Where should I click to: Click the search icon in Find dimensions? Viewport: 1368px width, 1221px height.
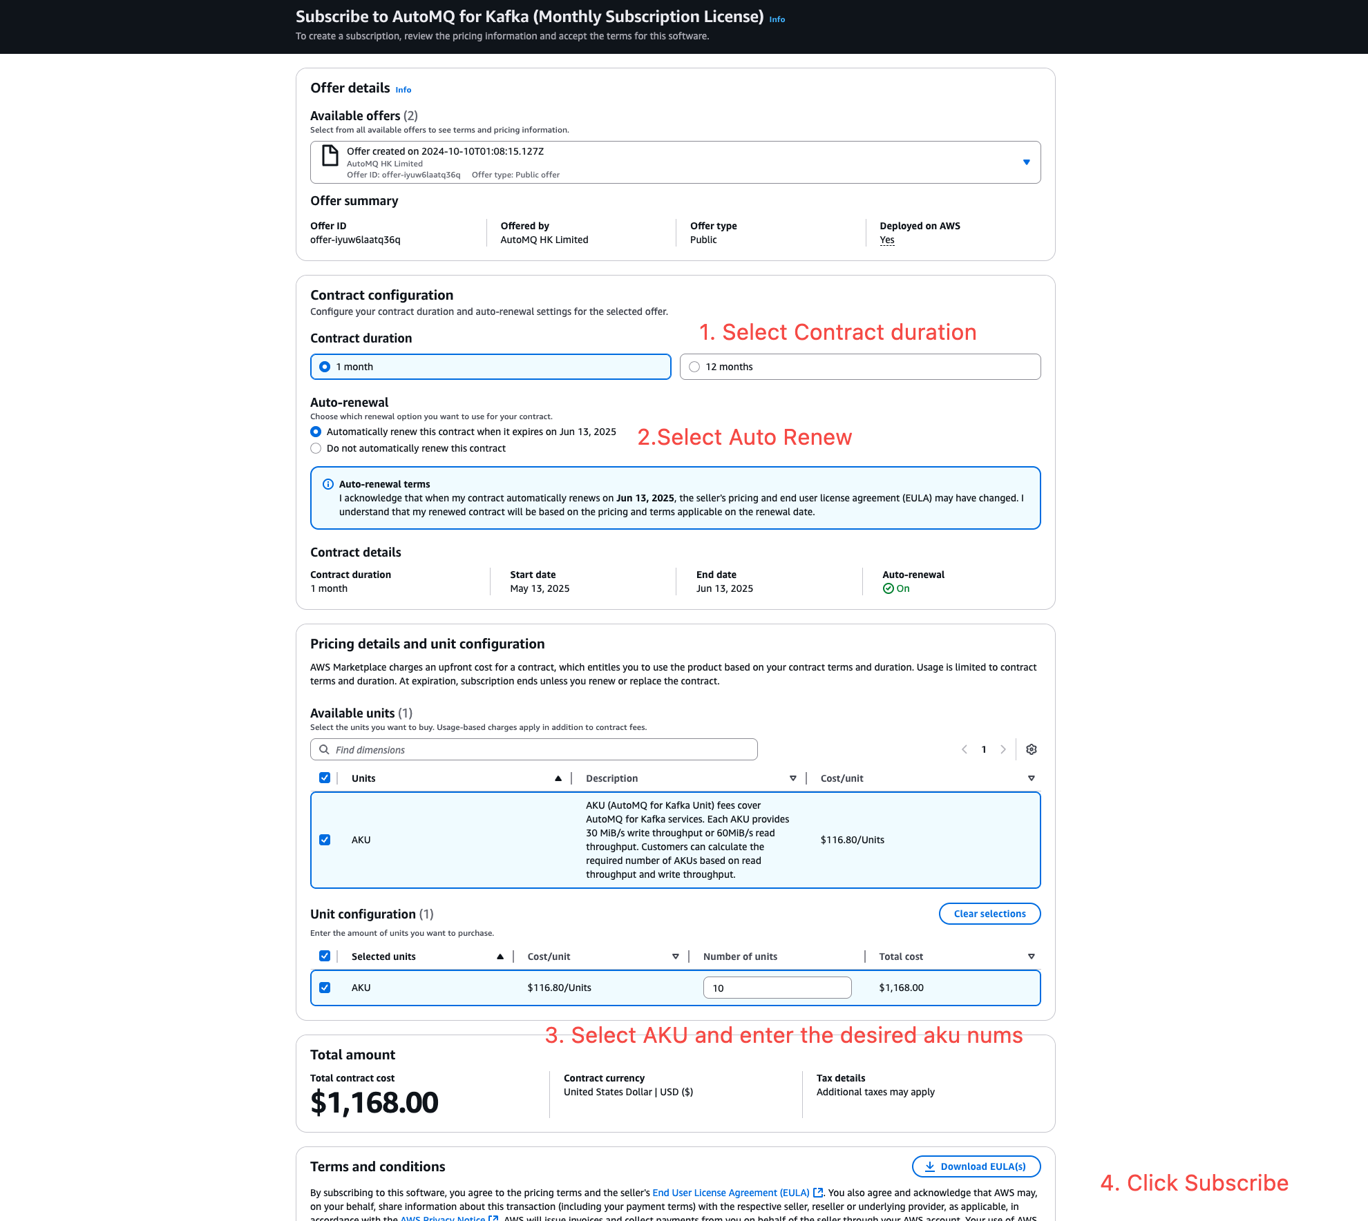[x=324, y=749]
